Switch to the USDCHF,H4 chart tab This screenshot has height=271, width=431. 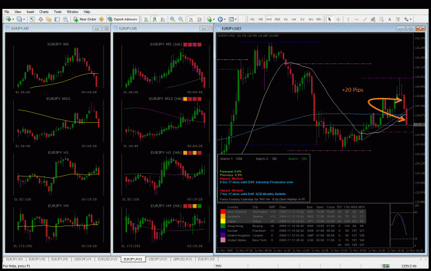[83, 259]
